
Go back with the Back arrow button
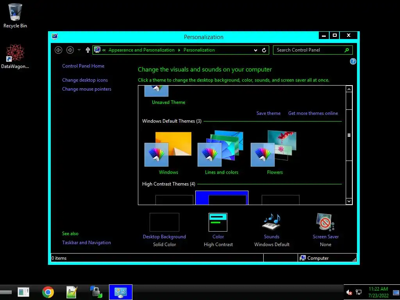coord(59,50)
